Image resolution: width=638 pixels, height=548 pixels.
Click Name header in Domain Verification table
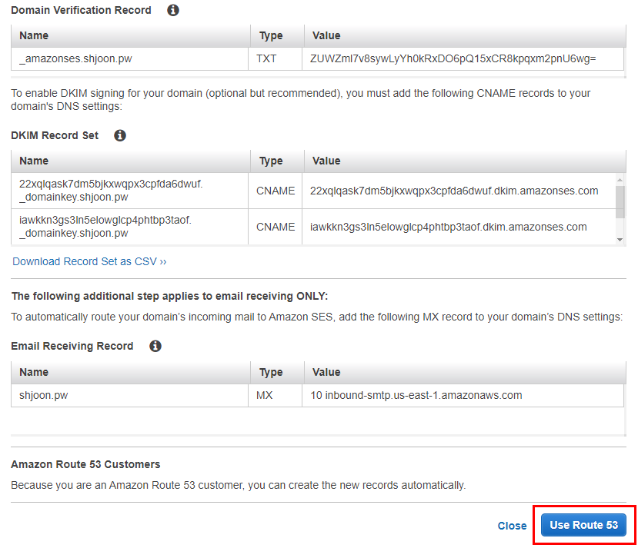(131, 36)
